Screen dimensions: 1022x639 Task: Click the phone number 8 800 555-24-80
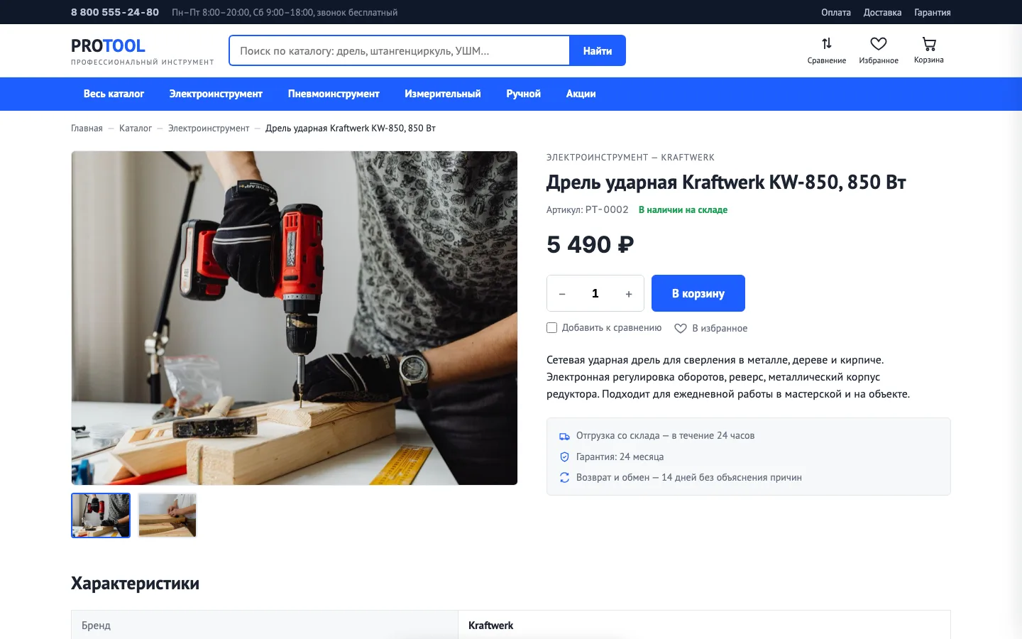click(x=115, y=12)
